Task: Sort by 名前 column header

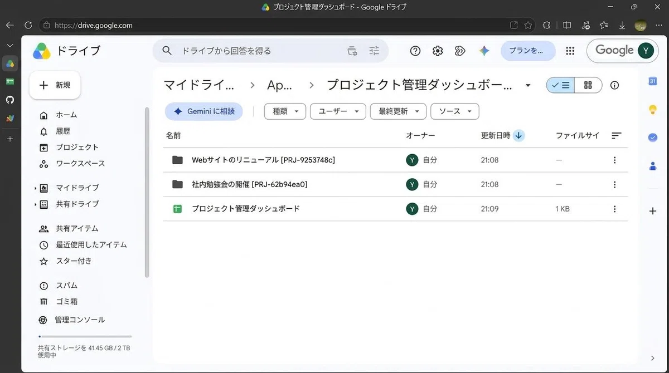Action: (x=173, y=135)
